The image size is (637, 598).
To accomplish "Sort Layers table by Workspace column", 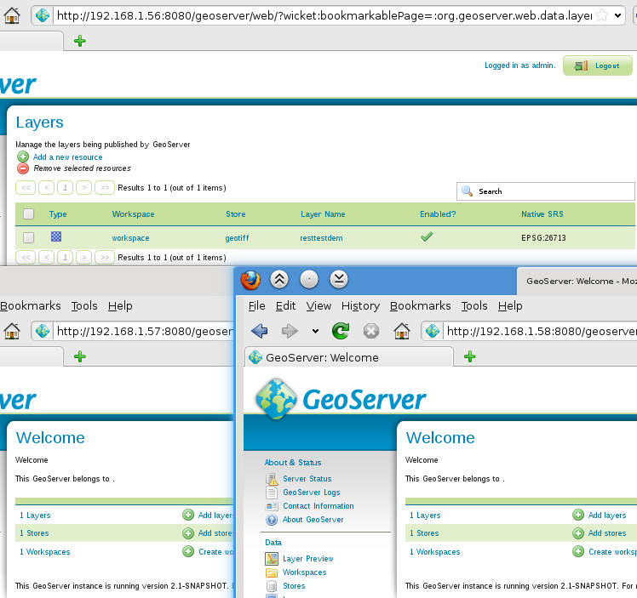I will 133,214.
